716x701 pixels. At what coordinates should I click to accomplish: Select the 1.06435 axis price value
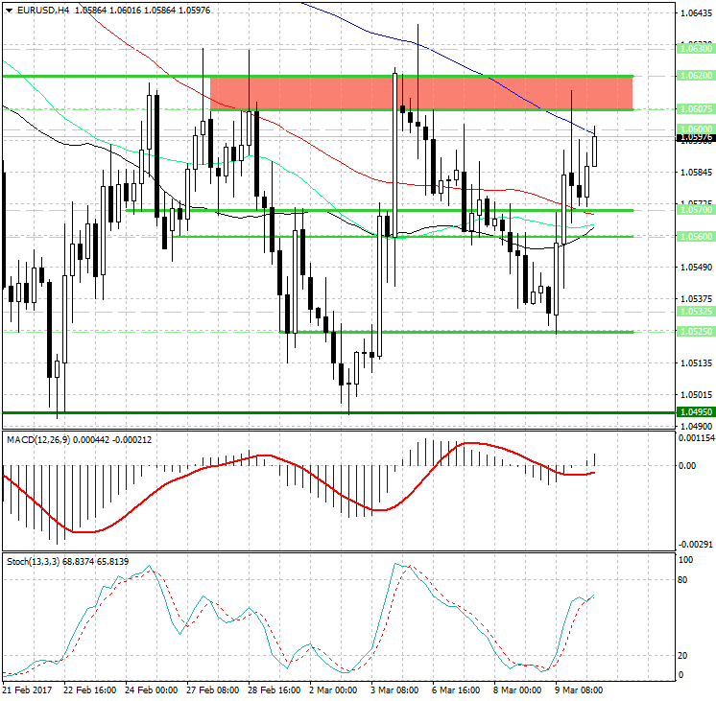696,13
